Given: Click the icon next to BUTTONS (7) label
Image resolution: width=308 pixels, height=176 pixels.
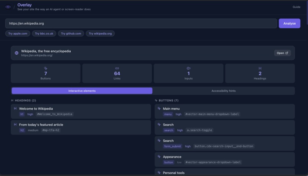Looking at the screenshot, I should 156,100.
